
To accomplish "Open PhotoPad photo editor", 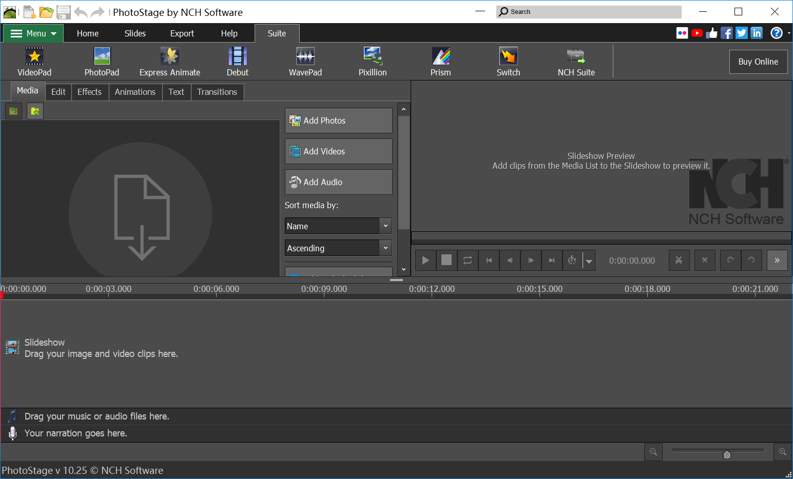I will [x=102, y=62].
